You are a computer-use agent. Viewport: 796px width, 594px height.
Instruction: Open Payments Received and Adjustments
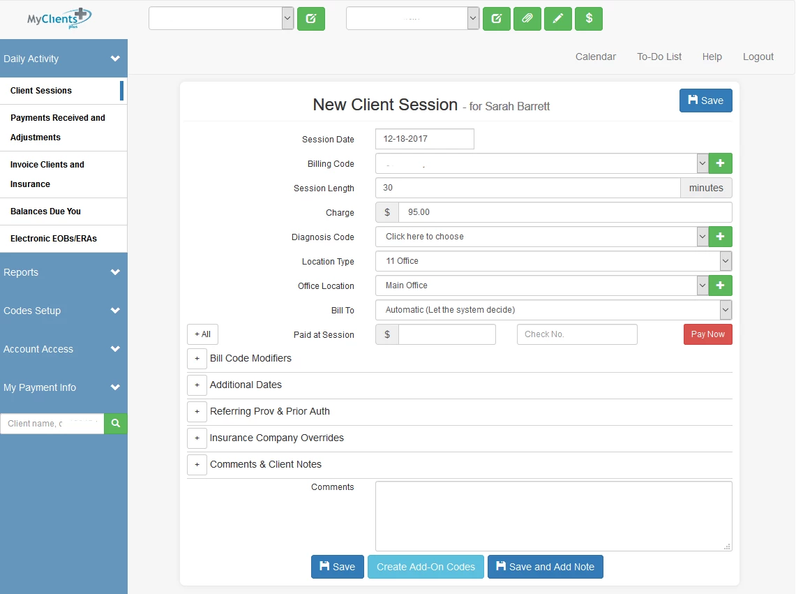pyautogui.click(x=63, y=128)
